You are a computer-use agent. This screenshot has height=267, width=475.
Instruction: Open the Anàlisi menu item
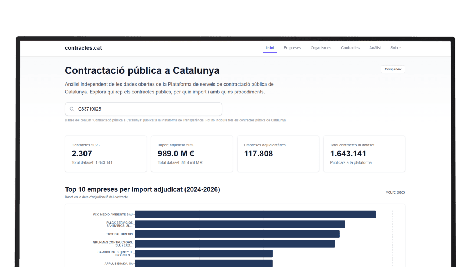click(x=375, y=48)
